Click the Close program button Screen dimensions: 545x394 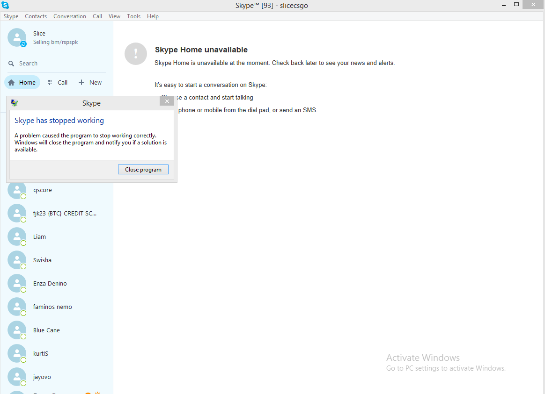(x=143, y=170)
